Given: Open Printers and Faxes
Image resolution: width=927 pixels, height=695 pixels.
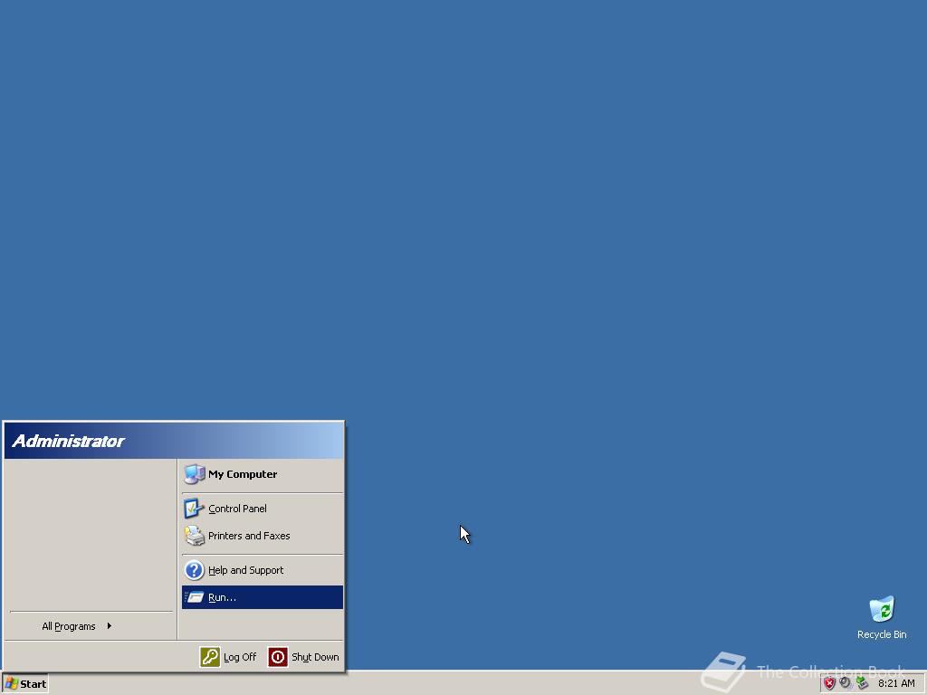Looking at the screenshot, I should click(x=262, y=536).
